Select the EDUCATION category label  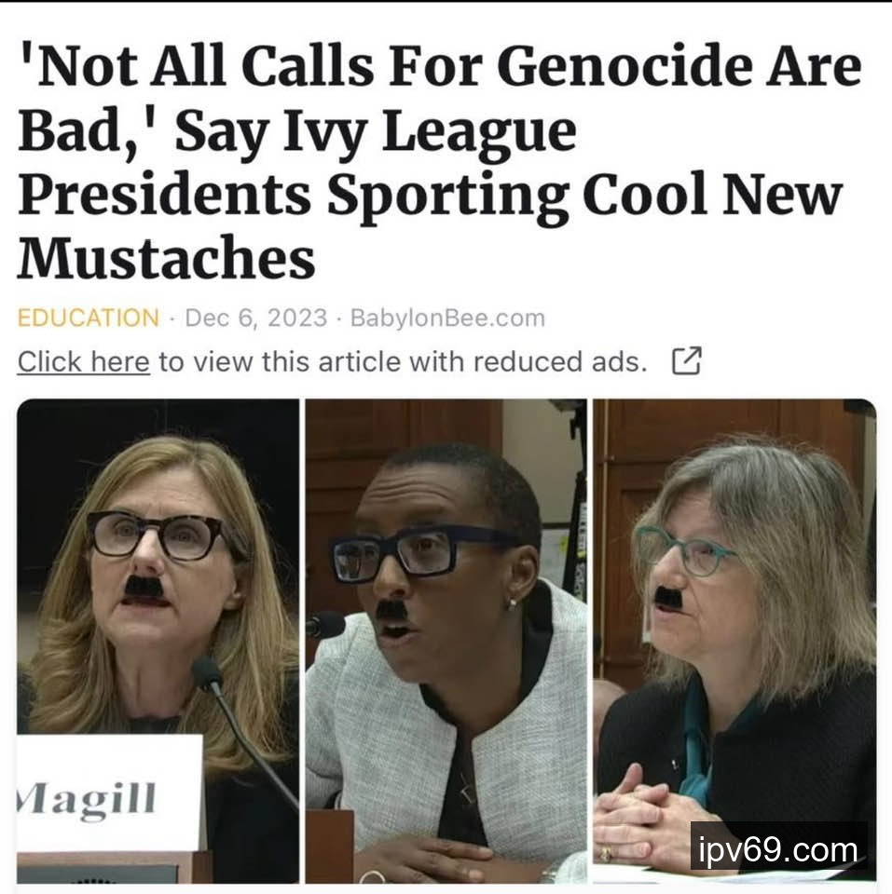click(89, 318)
